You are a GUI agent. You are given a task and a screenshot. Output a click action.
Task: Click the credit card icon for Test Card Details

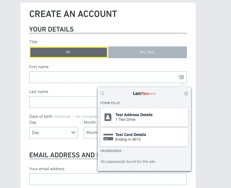click(x=108, y=137)
